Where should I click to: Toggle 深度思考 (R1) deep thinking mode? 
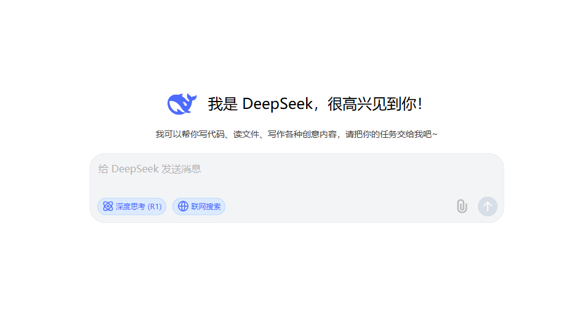(132, 206)
